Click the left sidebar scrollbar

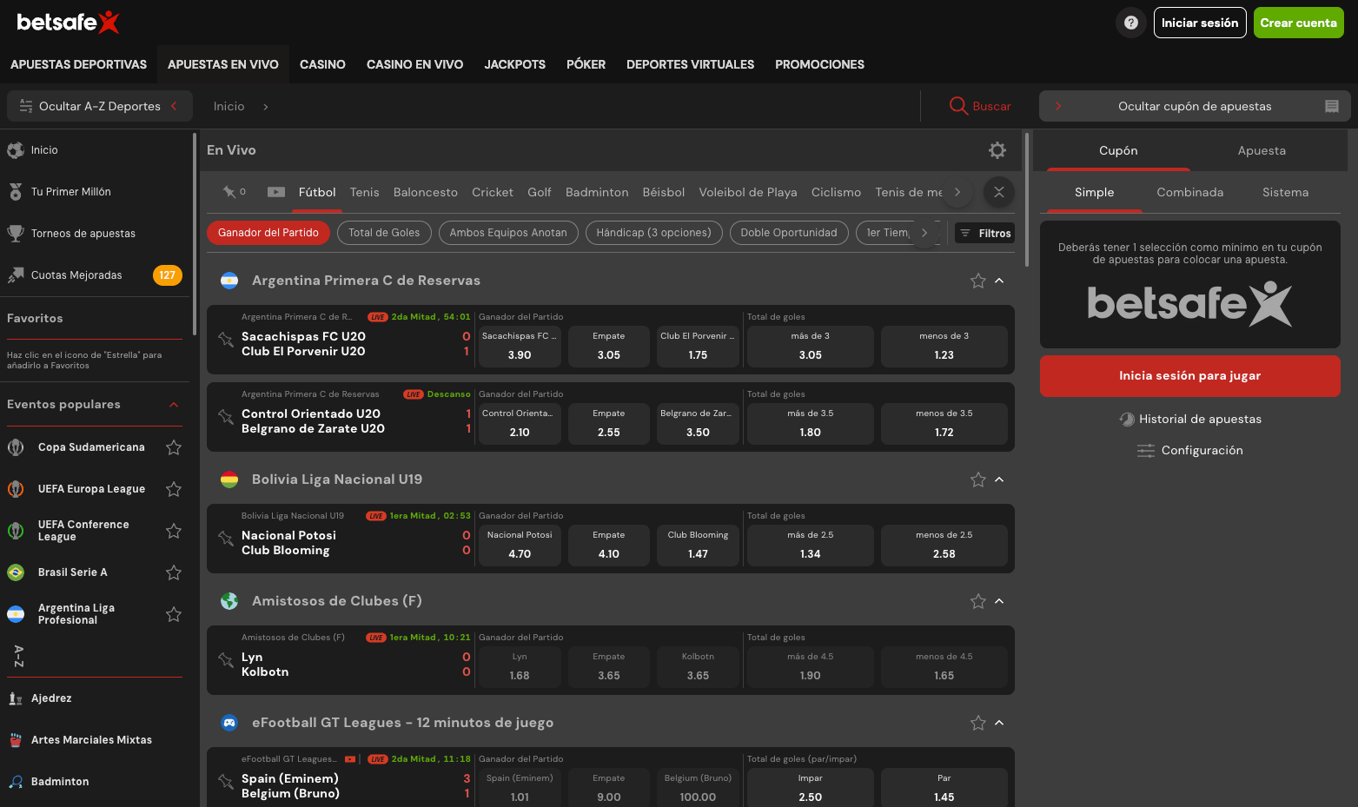pos(195,233)
